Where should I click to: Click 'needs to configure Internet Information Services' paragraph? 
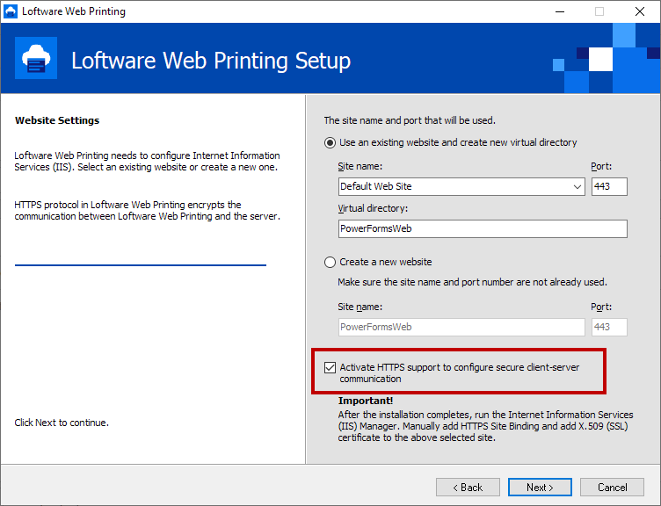point(147,162)
